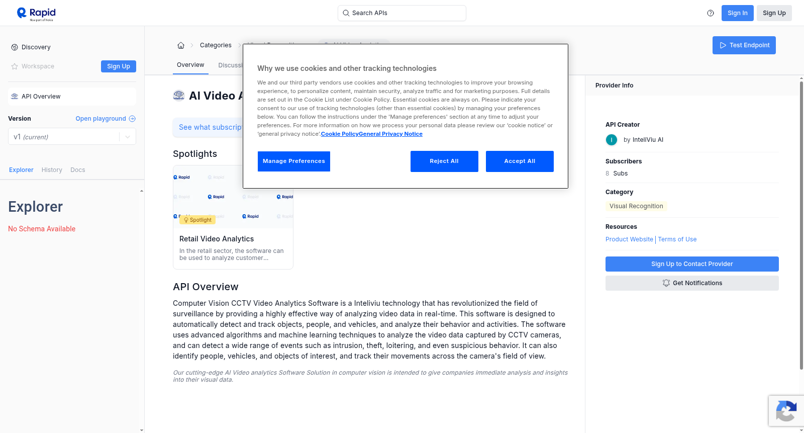804x433 pixels.
Task: Click the reCAPTCHA badge
Action: point(786,411)
